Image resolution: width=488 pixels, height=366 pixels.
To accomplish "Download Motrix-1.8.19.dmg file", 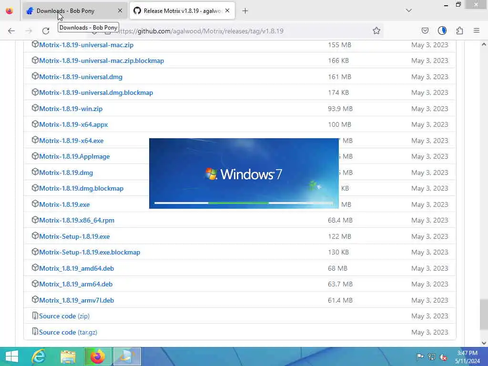I will (x=66, y=173).
